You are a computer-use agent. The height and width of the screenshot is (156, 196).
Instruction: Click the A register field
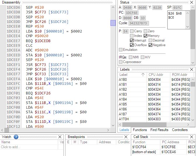point(127,8)
